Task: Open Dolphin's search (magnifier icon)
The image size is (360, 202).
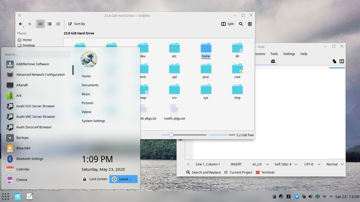Action: point(241,24)
